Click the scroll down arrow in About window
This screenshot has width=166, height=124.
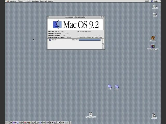(103, 46)
